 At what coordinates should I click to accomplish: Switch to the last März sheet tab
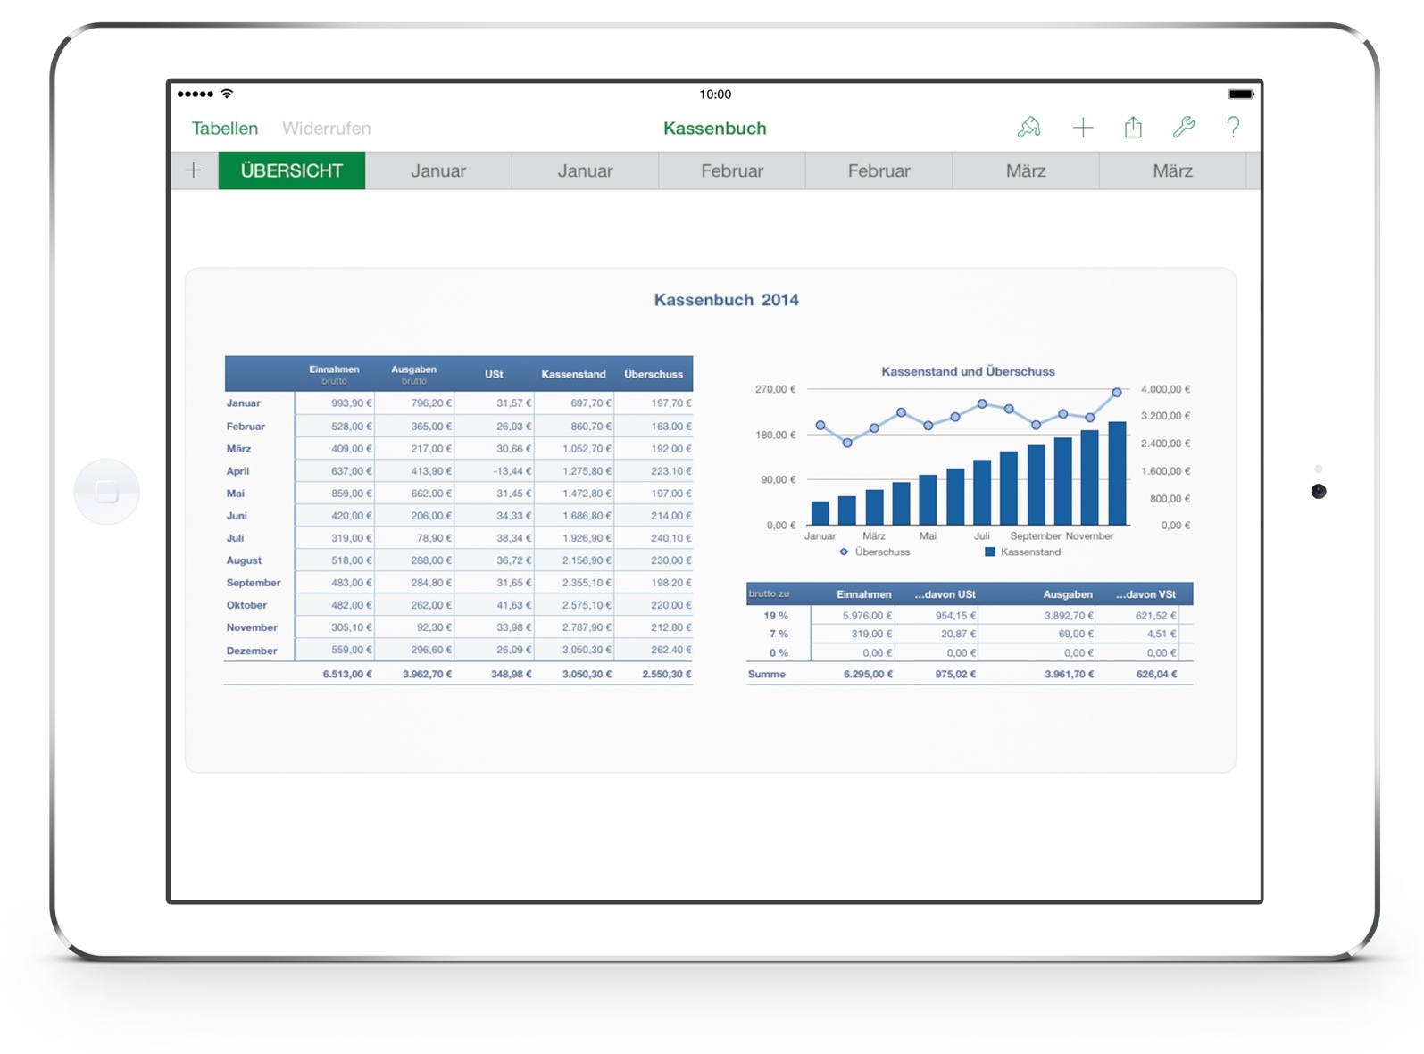(1172, 170)
